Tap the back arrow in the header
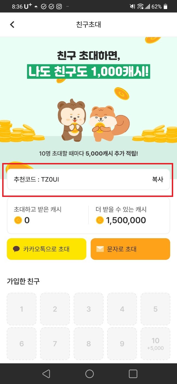Screen dimensions: 177x384 (12, 25)
